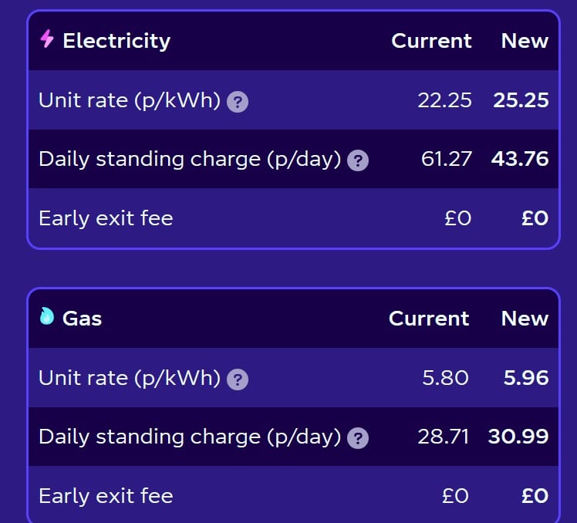577x523 pixels.
Task: Select the new electricity unit rate 25.25
Action: click(x=521, y=100)
